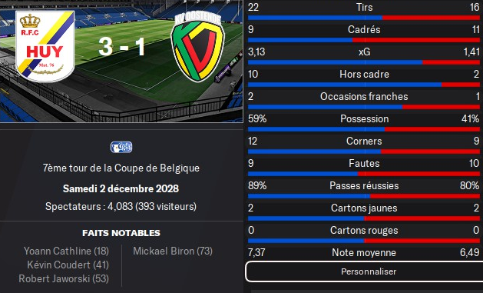Open Yoann Cathline (18) goal event
Viewport: 483px width, 293px height.
click(66, 251)
